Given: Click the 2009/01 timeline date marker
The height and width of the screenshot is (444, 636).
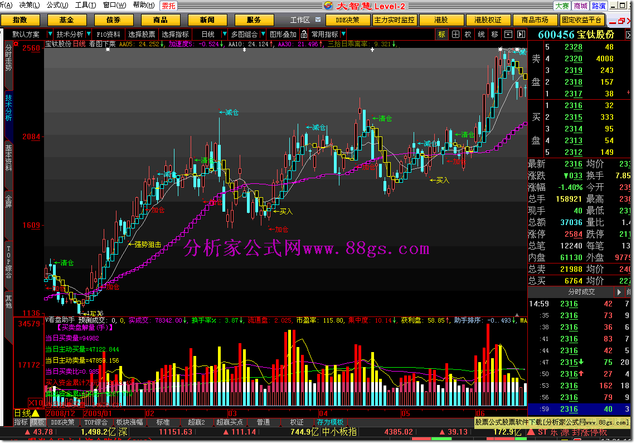Looking at the screenshot, I should pyautogui.click(x=98, y=413).
